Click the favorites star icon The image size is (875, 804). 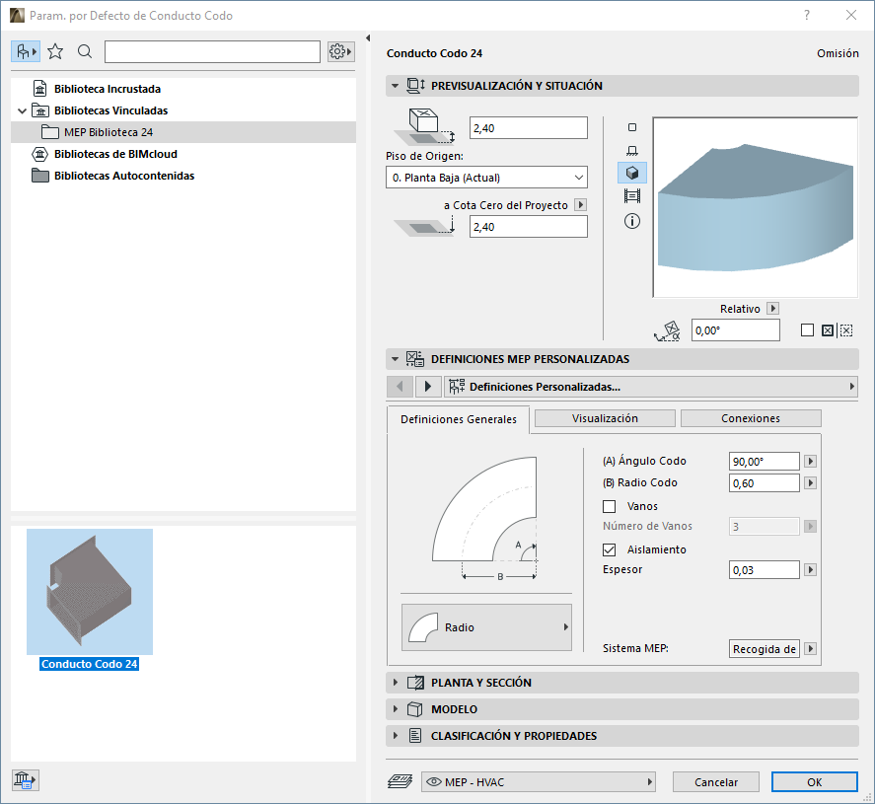point(55,51)
